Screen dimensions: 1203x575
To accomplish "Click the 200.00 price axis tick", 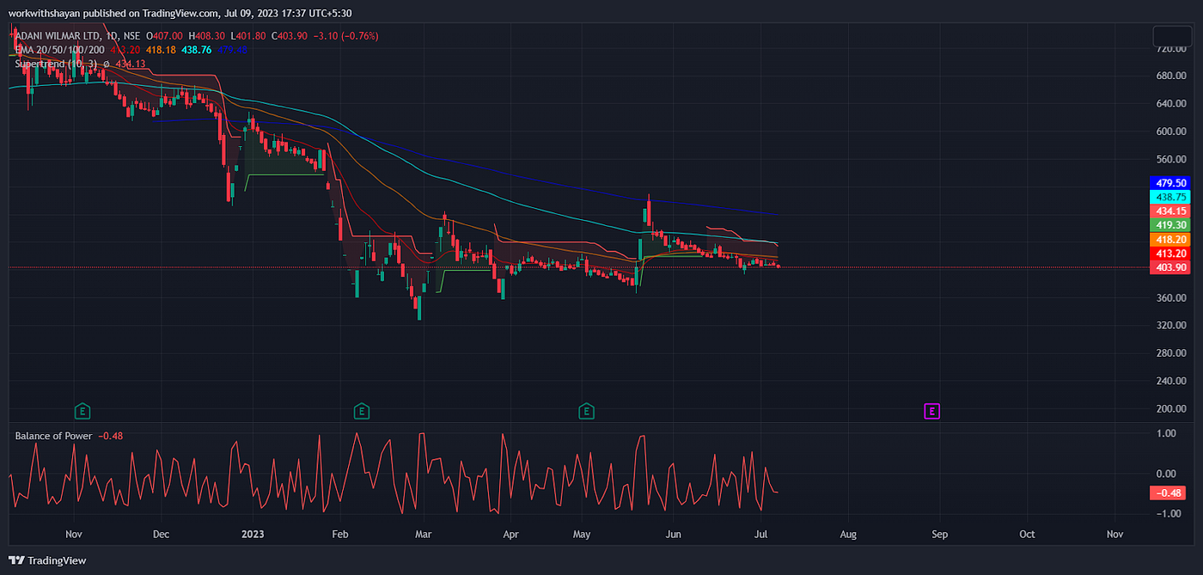I will (1171, 408).
